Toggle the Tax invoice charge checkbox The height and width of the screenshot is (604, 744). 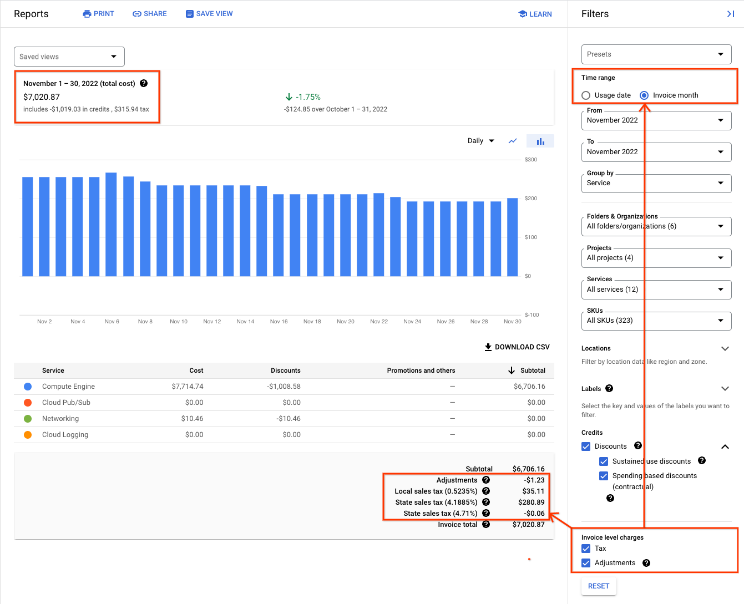pos(586,549)
